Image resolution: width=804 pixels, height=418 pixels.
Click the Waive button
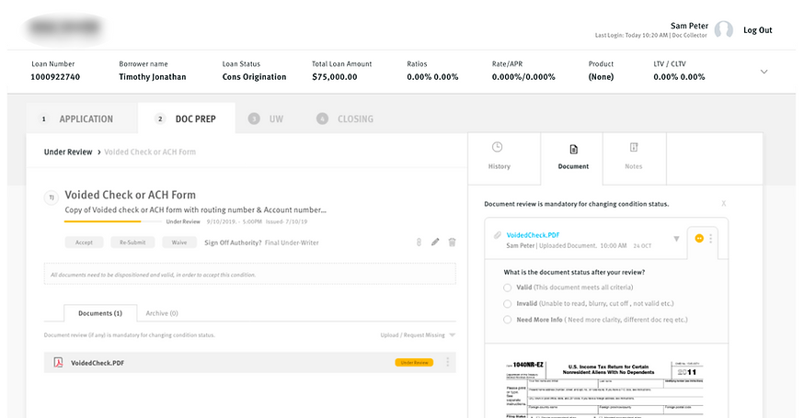(x=179, y=243)
